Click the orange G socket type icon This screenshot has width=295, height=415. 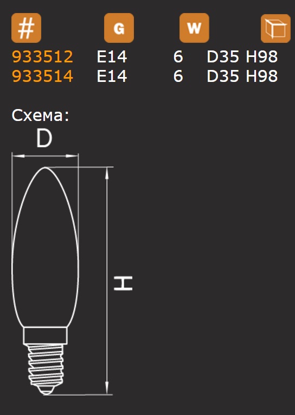pos(119,28)
